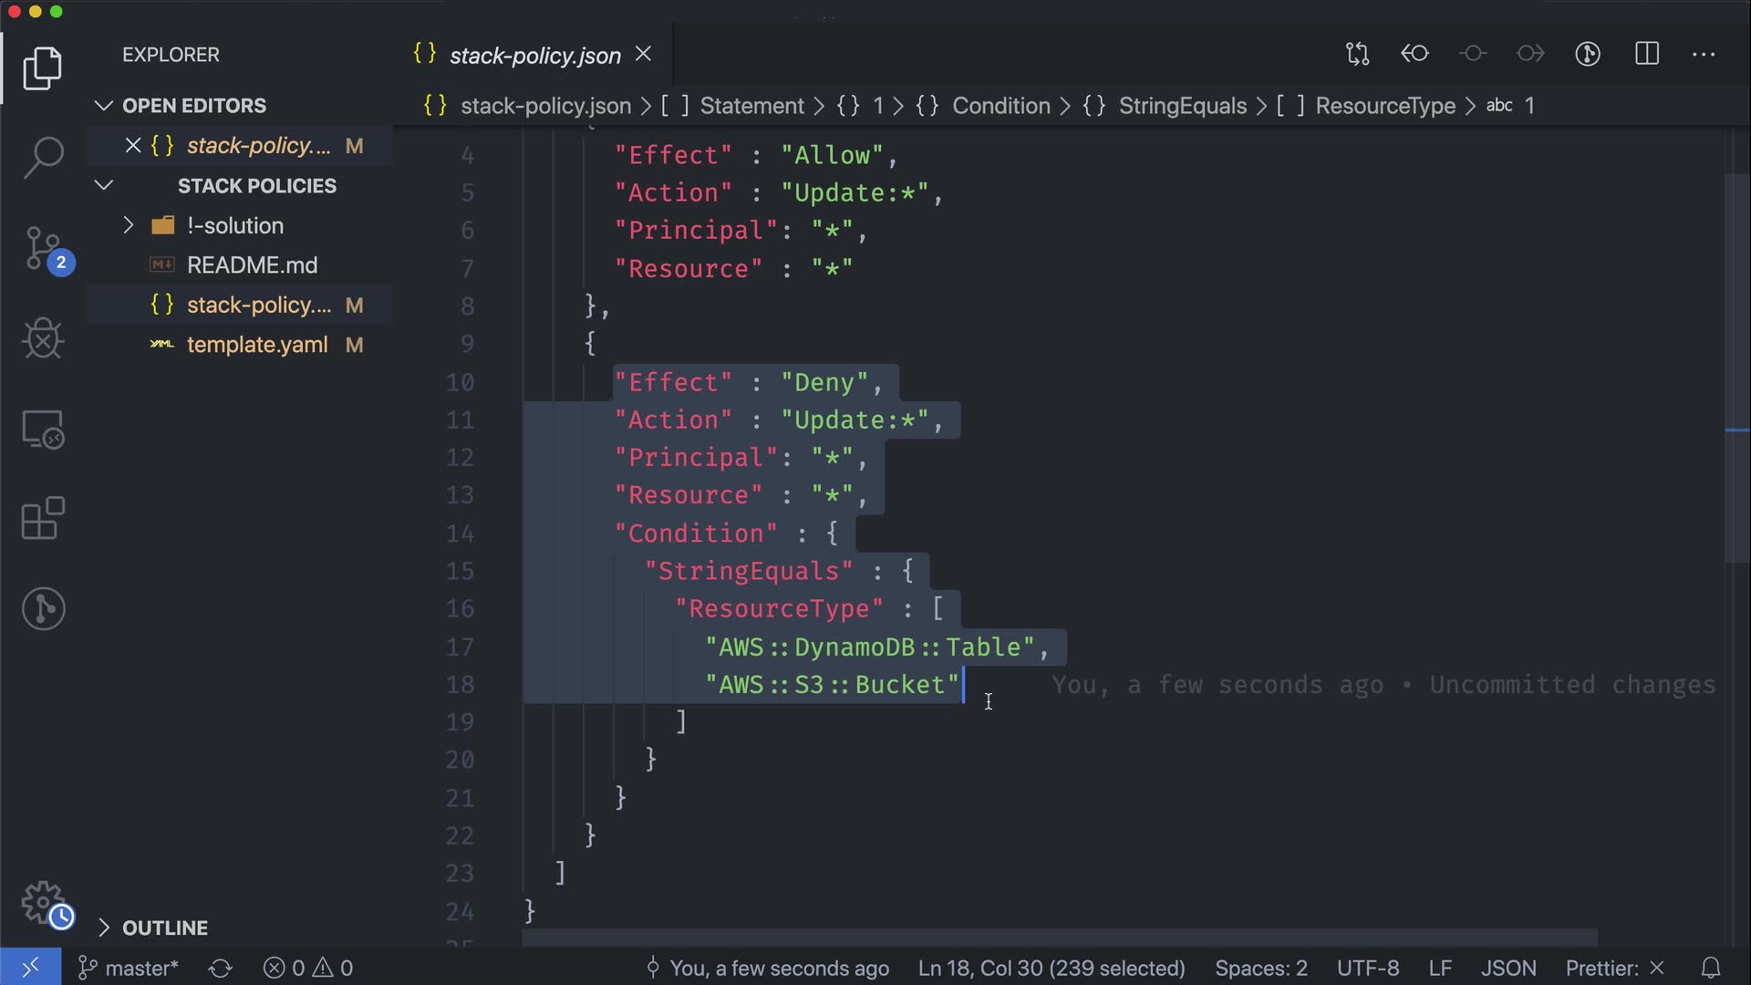This screenshot has width=1751, height=985.
Task: Collapse the OPEN EDITORS section
Action: pos(104,106)
